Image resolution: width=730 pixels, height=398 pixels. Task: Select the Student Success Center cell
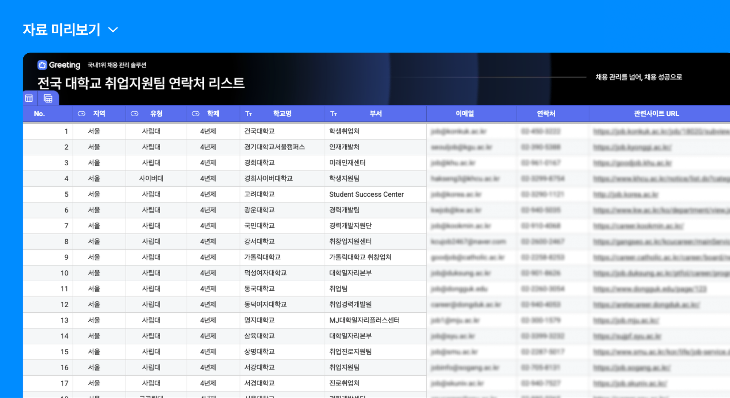point(366,194)
